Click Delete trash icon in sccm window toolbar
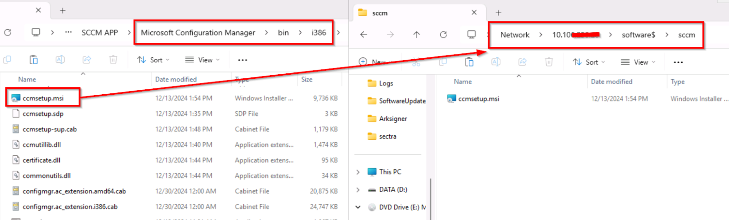Screen dimensions: 729x220 click(549, 62)
